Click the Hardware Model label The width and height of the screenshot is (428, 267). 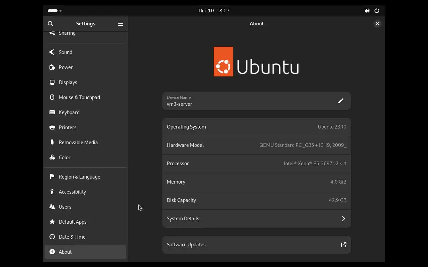(x=185, y=145)
